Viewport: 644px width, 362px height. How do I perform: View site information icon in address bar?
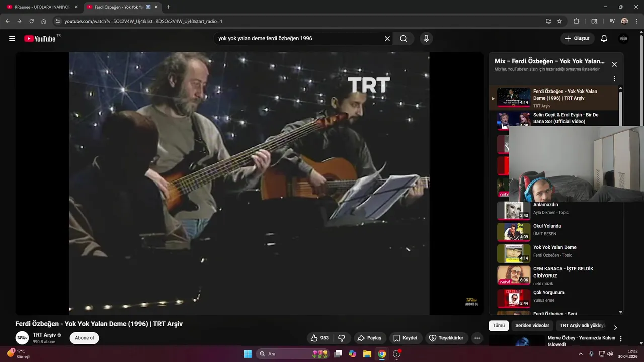58,21
